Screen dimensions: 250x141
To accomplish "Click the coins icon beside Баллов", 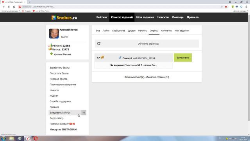I will (50, 49).
